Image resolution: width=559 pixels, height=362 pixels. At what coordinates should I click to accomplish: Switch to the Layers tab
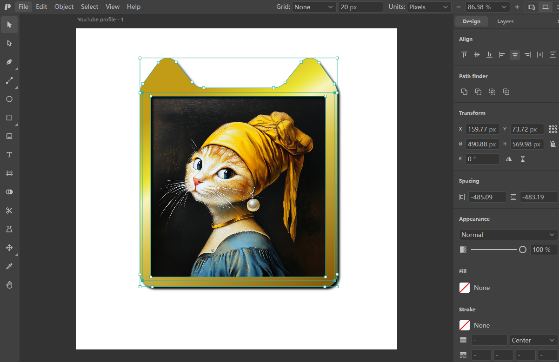coord(505,21)
